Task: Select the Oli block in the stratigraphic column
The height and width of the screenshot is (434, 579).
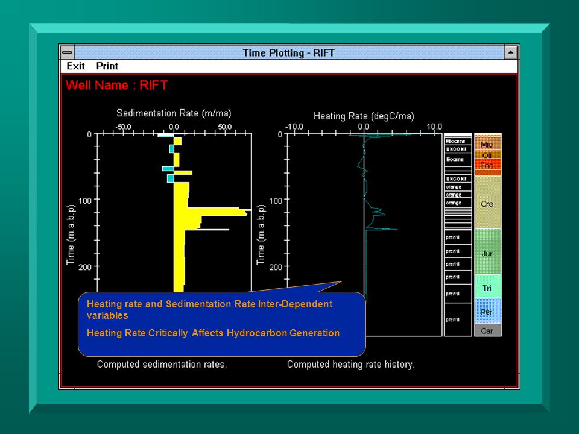Action: click(x=487, y=155)
